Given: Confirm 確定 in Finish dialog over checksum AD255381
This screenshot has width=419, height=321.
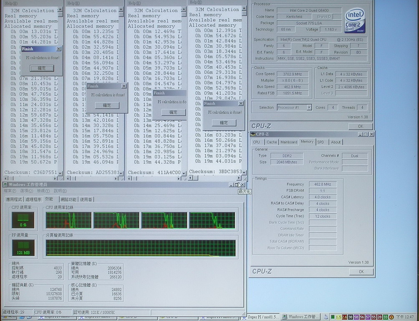Looking at the screenshot, I should point(107,105).
